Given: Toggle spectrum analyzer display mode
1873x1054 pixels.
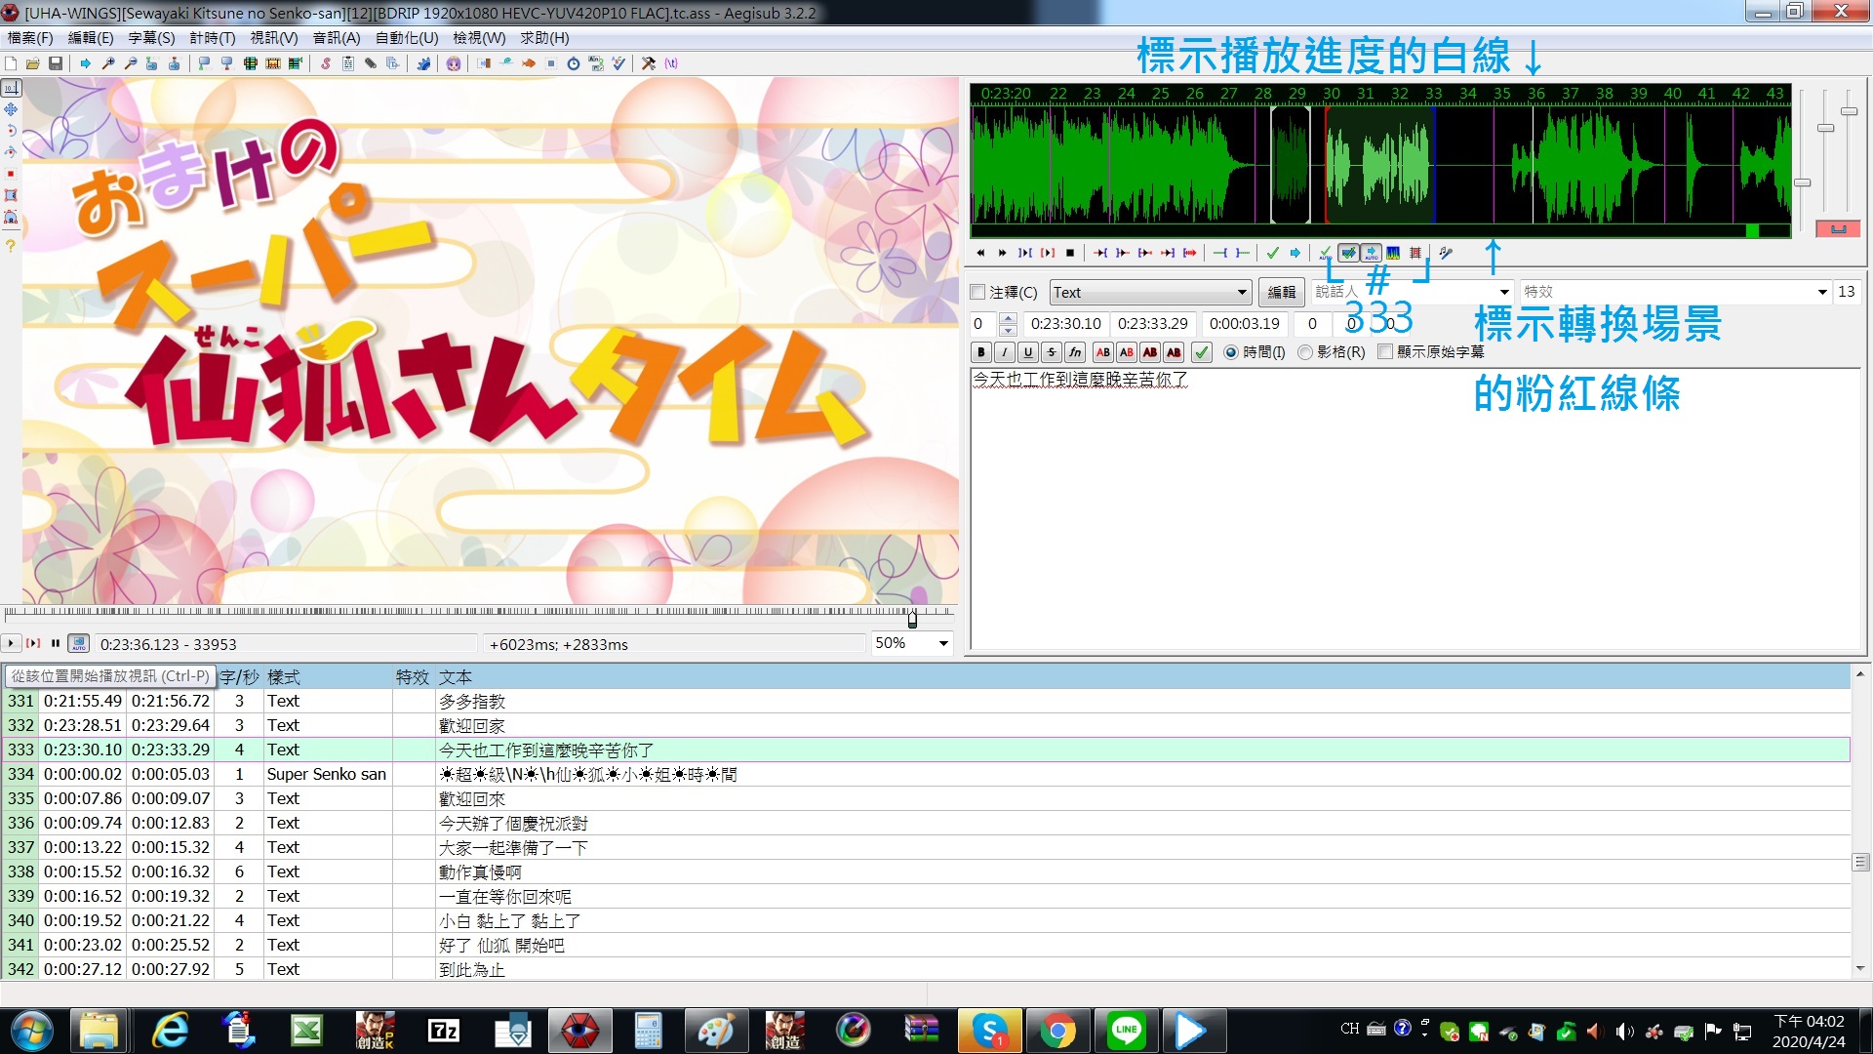Looking at the screenshot, I should click(x=1393, y=253).
